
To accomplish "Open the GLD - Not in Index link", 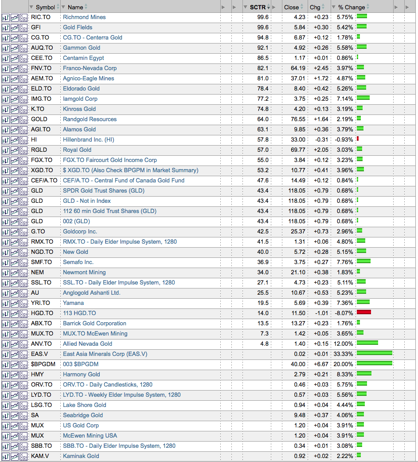I will (87, 201).
